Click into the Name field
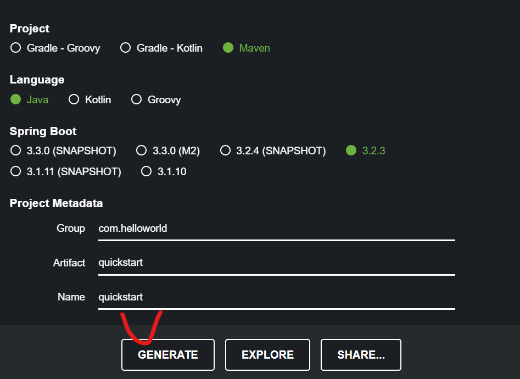Screen dimensions: 520x379 (x=277, y=297)
